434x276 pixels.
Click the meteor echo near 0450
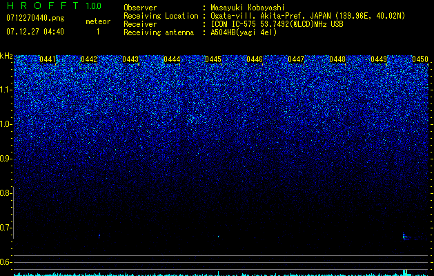click(413, 237)
